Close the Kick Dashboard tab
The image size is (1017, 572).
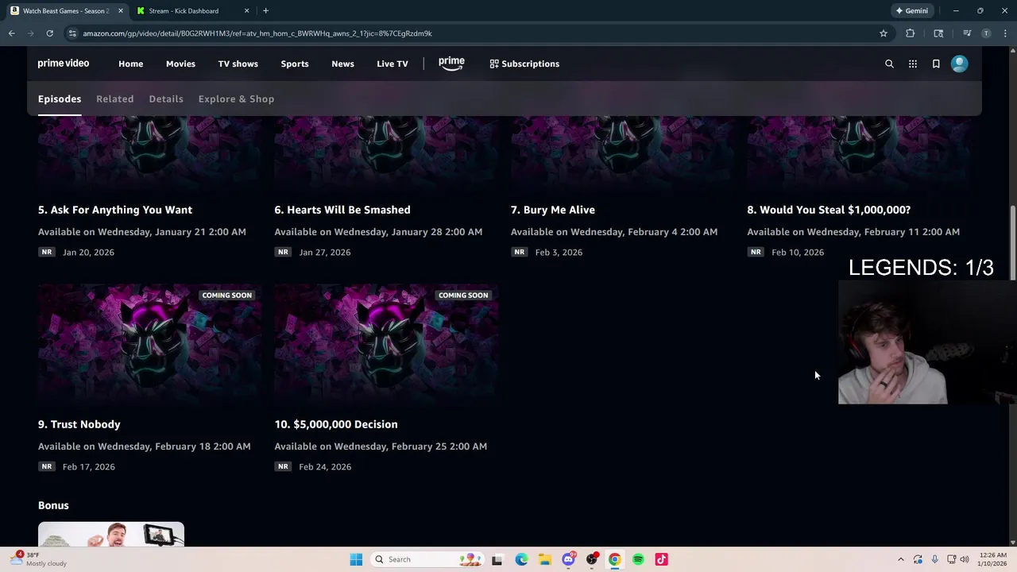pyautogui.click(x=246, y=11)
